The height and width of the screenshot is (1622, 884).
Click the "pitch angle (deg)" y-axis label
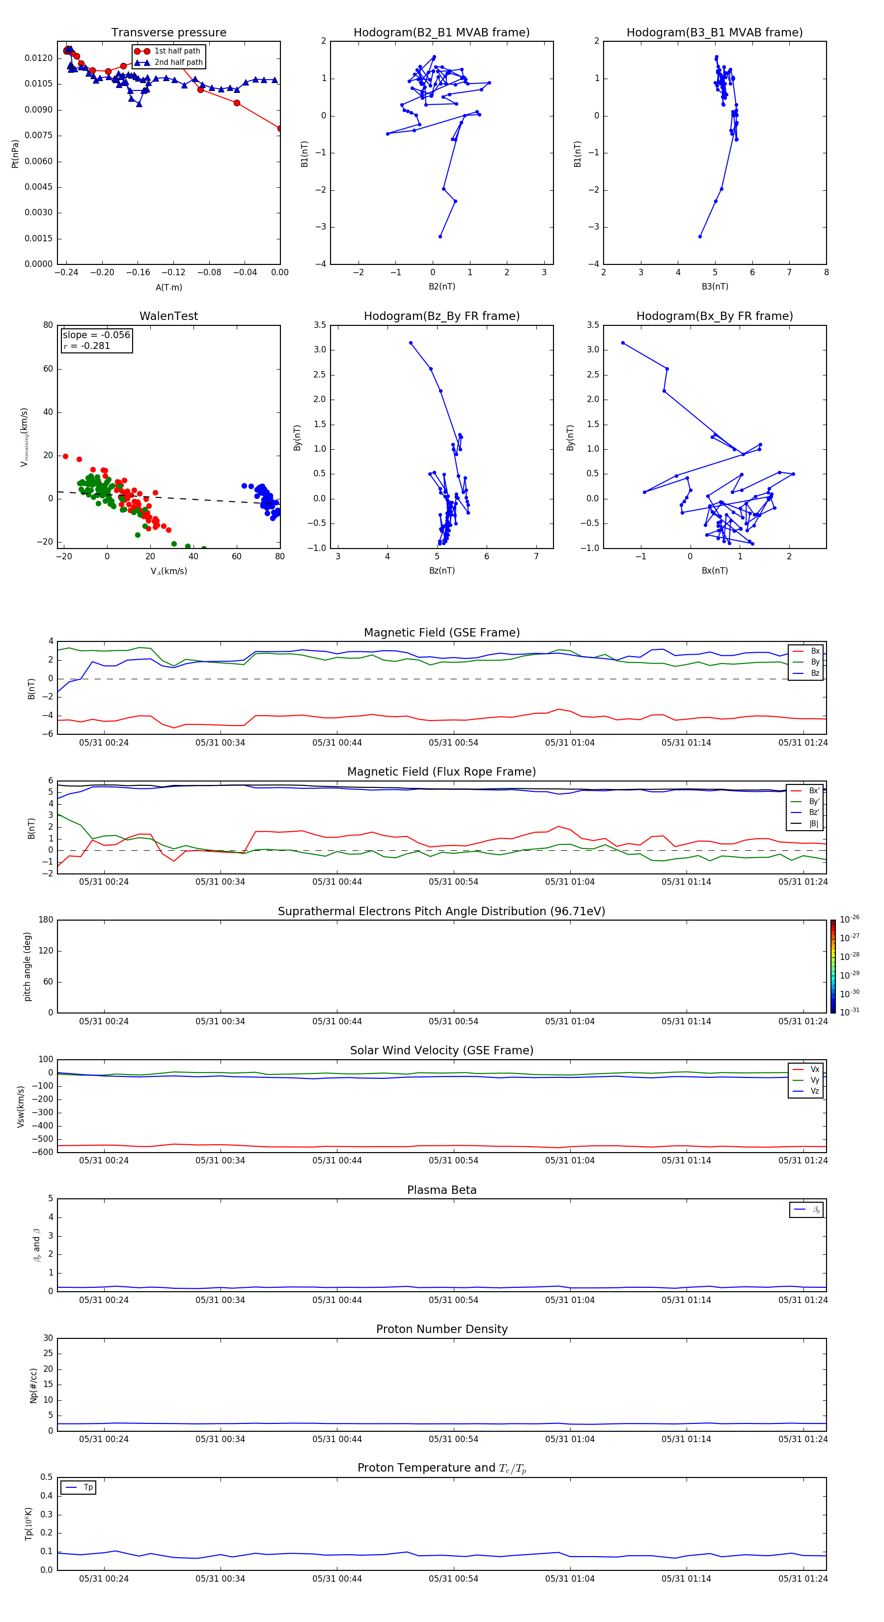27,966
